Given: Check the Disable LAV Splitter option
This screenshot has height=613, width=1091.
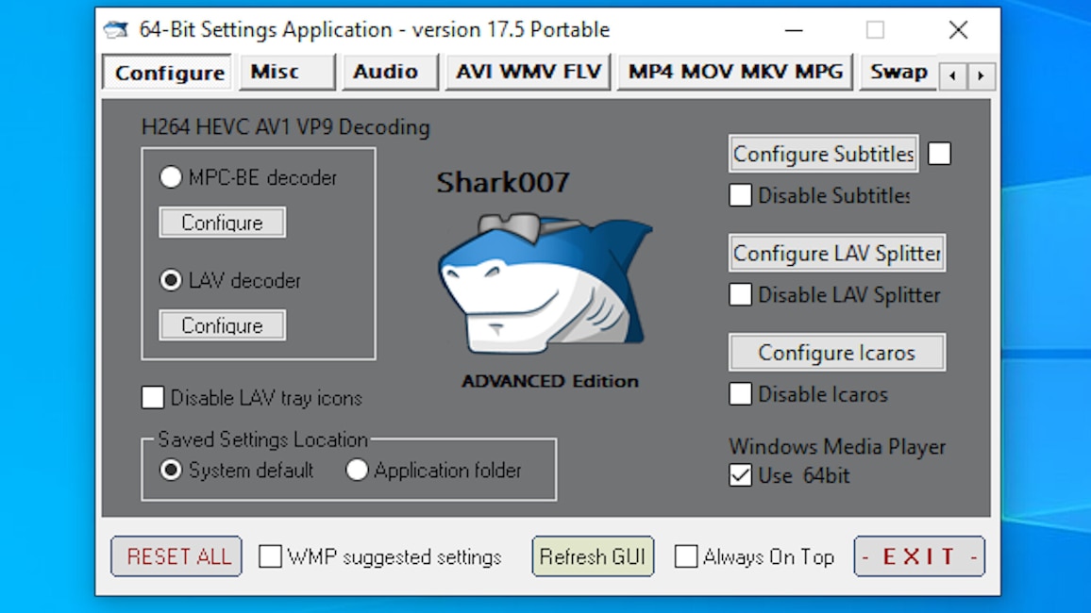Looking at the screenshot, I should click(x=740, y=294).
